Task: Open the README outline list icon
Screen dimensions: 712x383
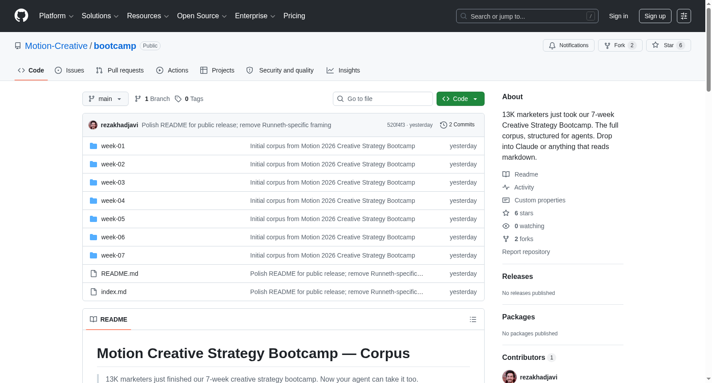Action: pos(473,319)
